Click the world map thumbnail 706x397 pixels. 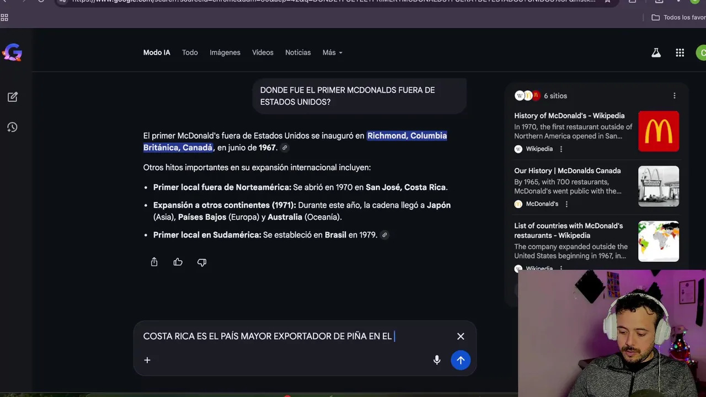tap(659, 242)
